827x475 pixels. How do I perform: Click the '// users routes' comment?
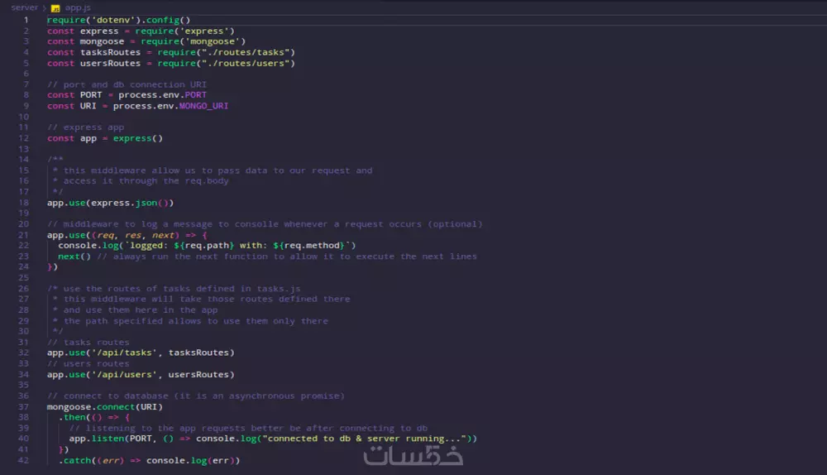coord(88,363)
